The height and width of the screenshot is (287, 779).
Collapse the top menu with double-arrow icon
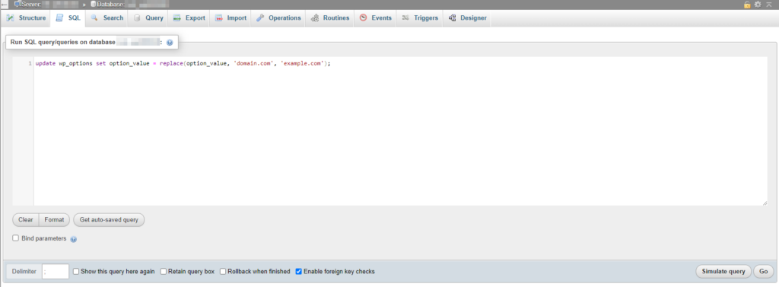coord(768,4)
